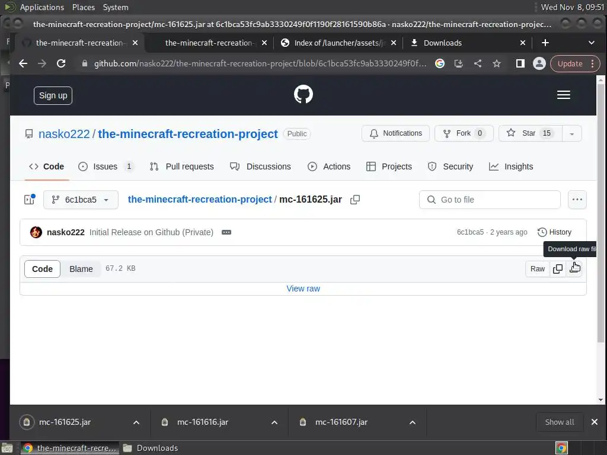
Task: Click the browser address bar URL
Action: [260, 63]
